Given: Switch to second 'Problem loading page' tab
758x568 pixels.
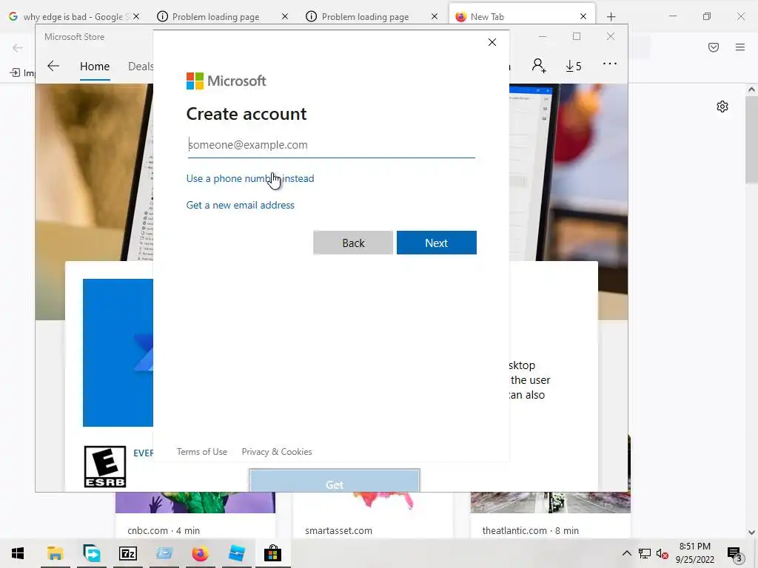Looking at the screenshot, I should [365, 16].
